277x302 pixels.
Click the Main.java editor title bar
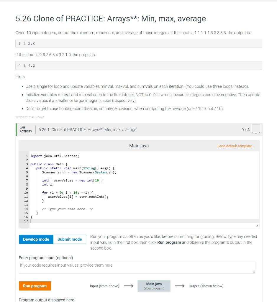[x=139, y=146]
